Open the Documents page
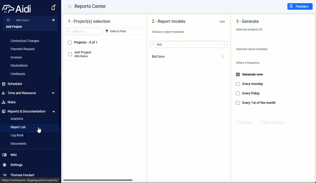Image resolution: width=316 pixels, height=183 pixels. click(x=18, y=144)
